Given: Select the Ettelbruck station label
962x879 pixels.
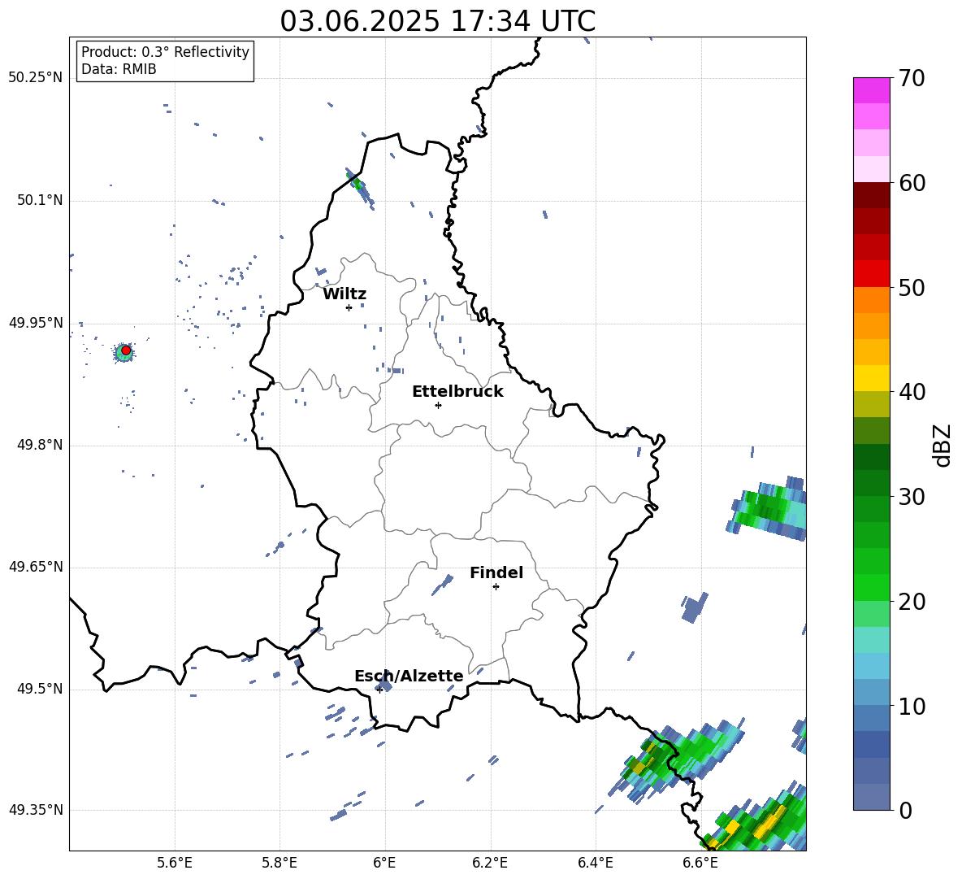Looking at the screenshot, I should point(457,392).
